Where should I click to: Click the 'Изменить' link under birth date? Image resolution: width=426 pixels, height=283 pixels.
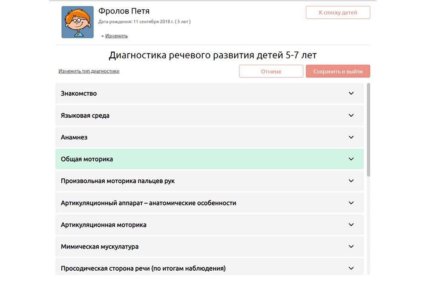tap(116, 36)
